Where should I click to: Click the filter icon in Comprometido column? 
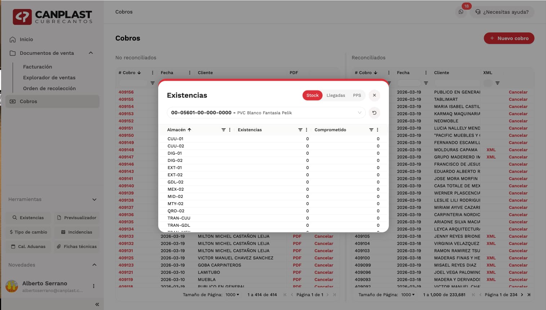(x=371, y=130)
